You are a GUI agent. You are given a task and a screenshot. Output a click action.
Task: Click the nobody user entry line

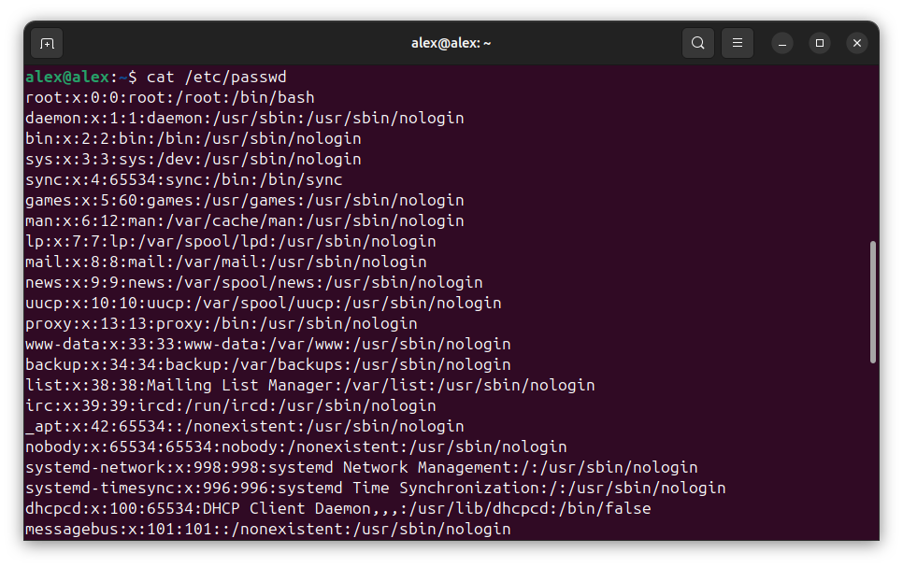point(296,447)
